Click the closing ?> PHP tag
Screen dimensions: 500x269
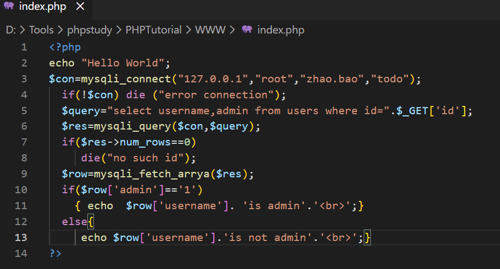55,254
